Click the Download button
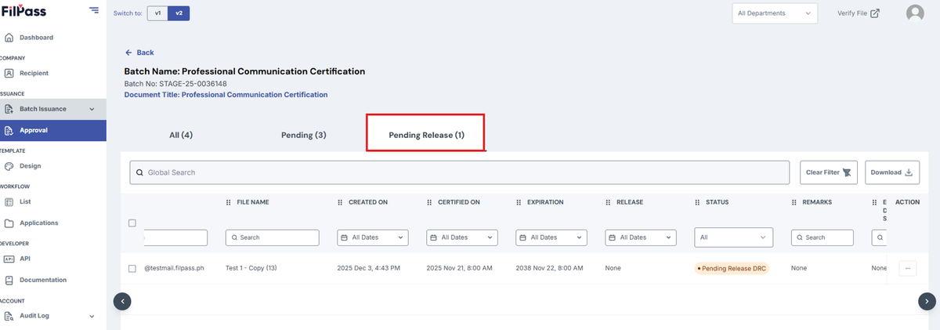Viewport: 940px width, 330px height. (892, 172)
